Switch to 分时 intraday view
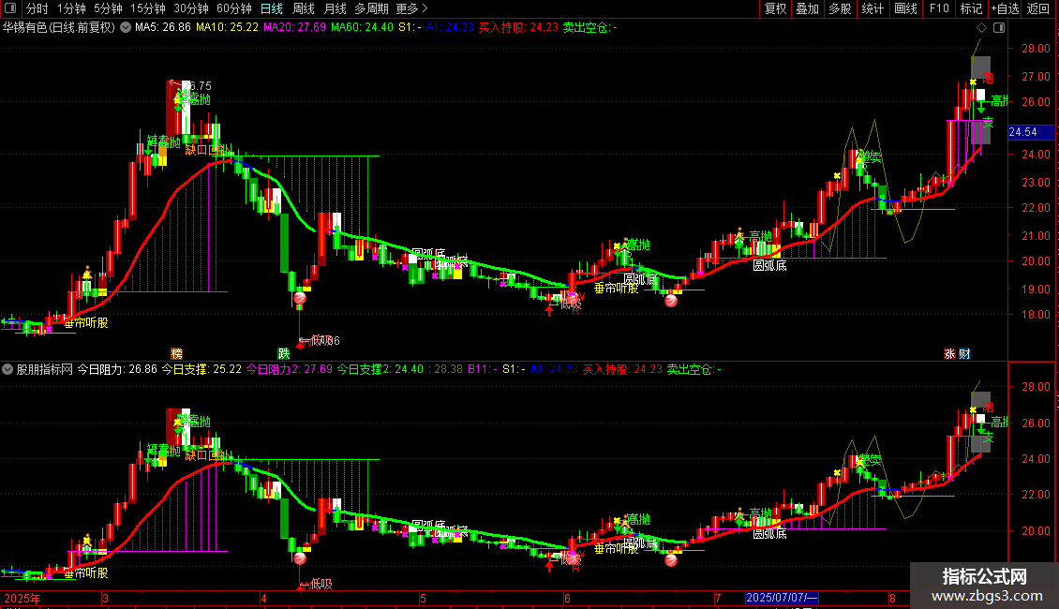Screen dimensions: 1059x609 coord(37,8)
